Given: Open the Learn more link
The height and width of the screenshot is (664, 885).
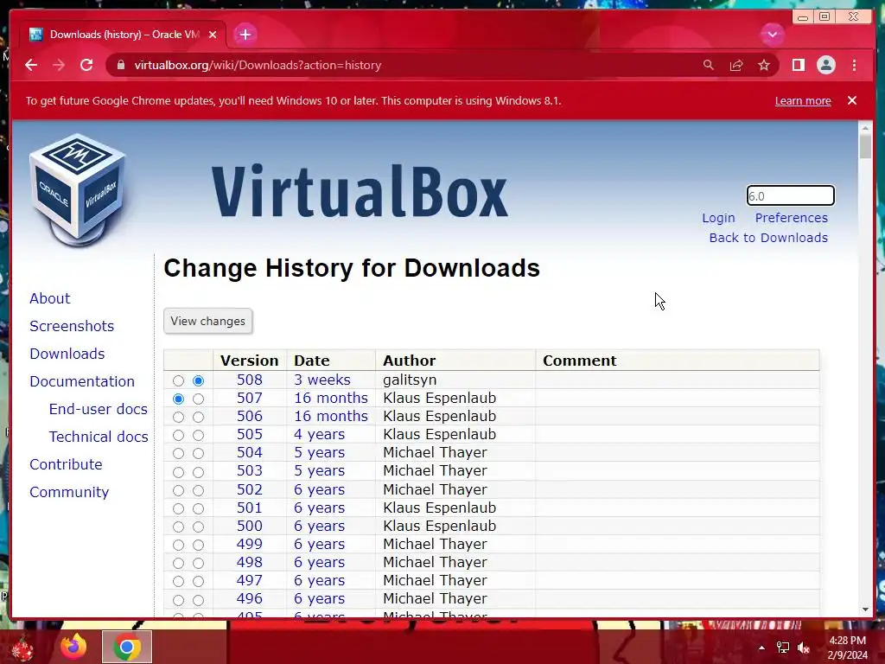Looking at the screenshot, I should tap(803, 100).
